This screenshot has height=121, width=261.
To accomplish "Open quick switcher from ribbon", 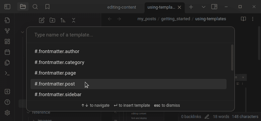I will click(7, 20).
